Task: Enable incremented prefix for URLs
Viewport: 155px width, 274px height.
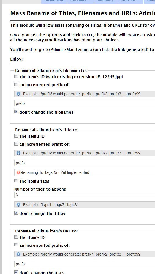Action: [x=16, y=245]
